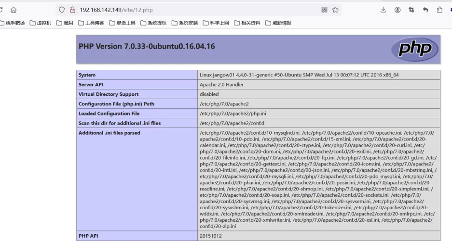Open the account profile icon
Image resolution: width=452 pixels, height=241 pixels.
tap(397, 10)
